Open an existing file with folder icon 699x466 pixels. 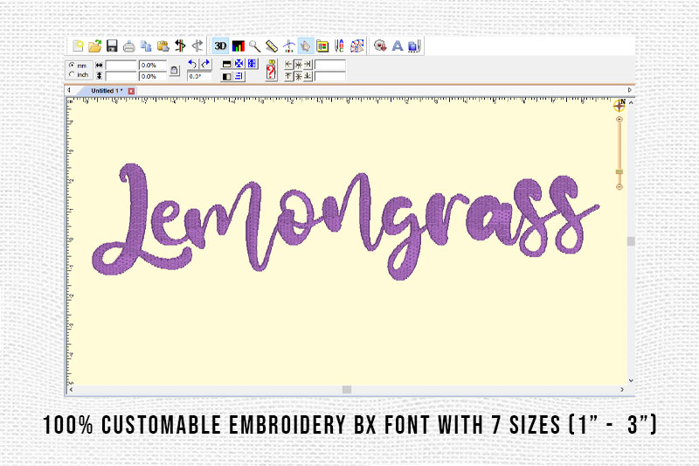click(x=95, y=46)
